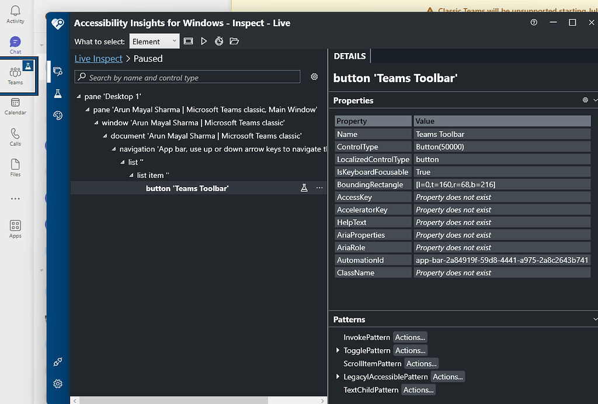Open the Tests beaker icon
Image resolution: width=598 pixels, height=404 pixels.
pyautogui.click(x=57, y=93)
